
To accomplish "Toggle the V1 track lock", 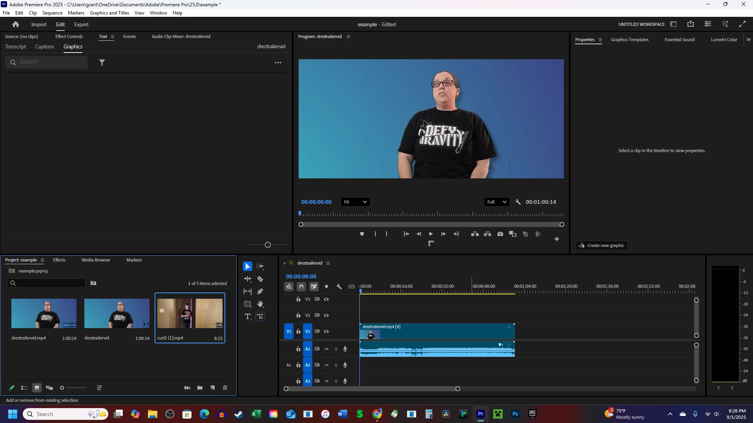I will 299,332.
